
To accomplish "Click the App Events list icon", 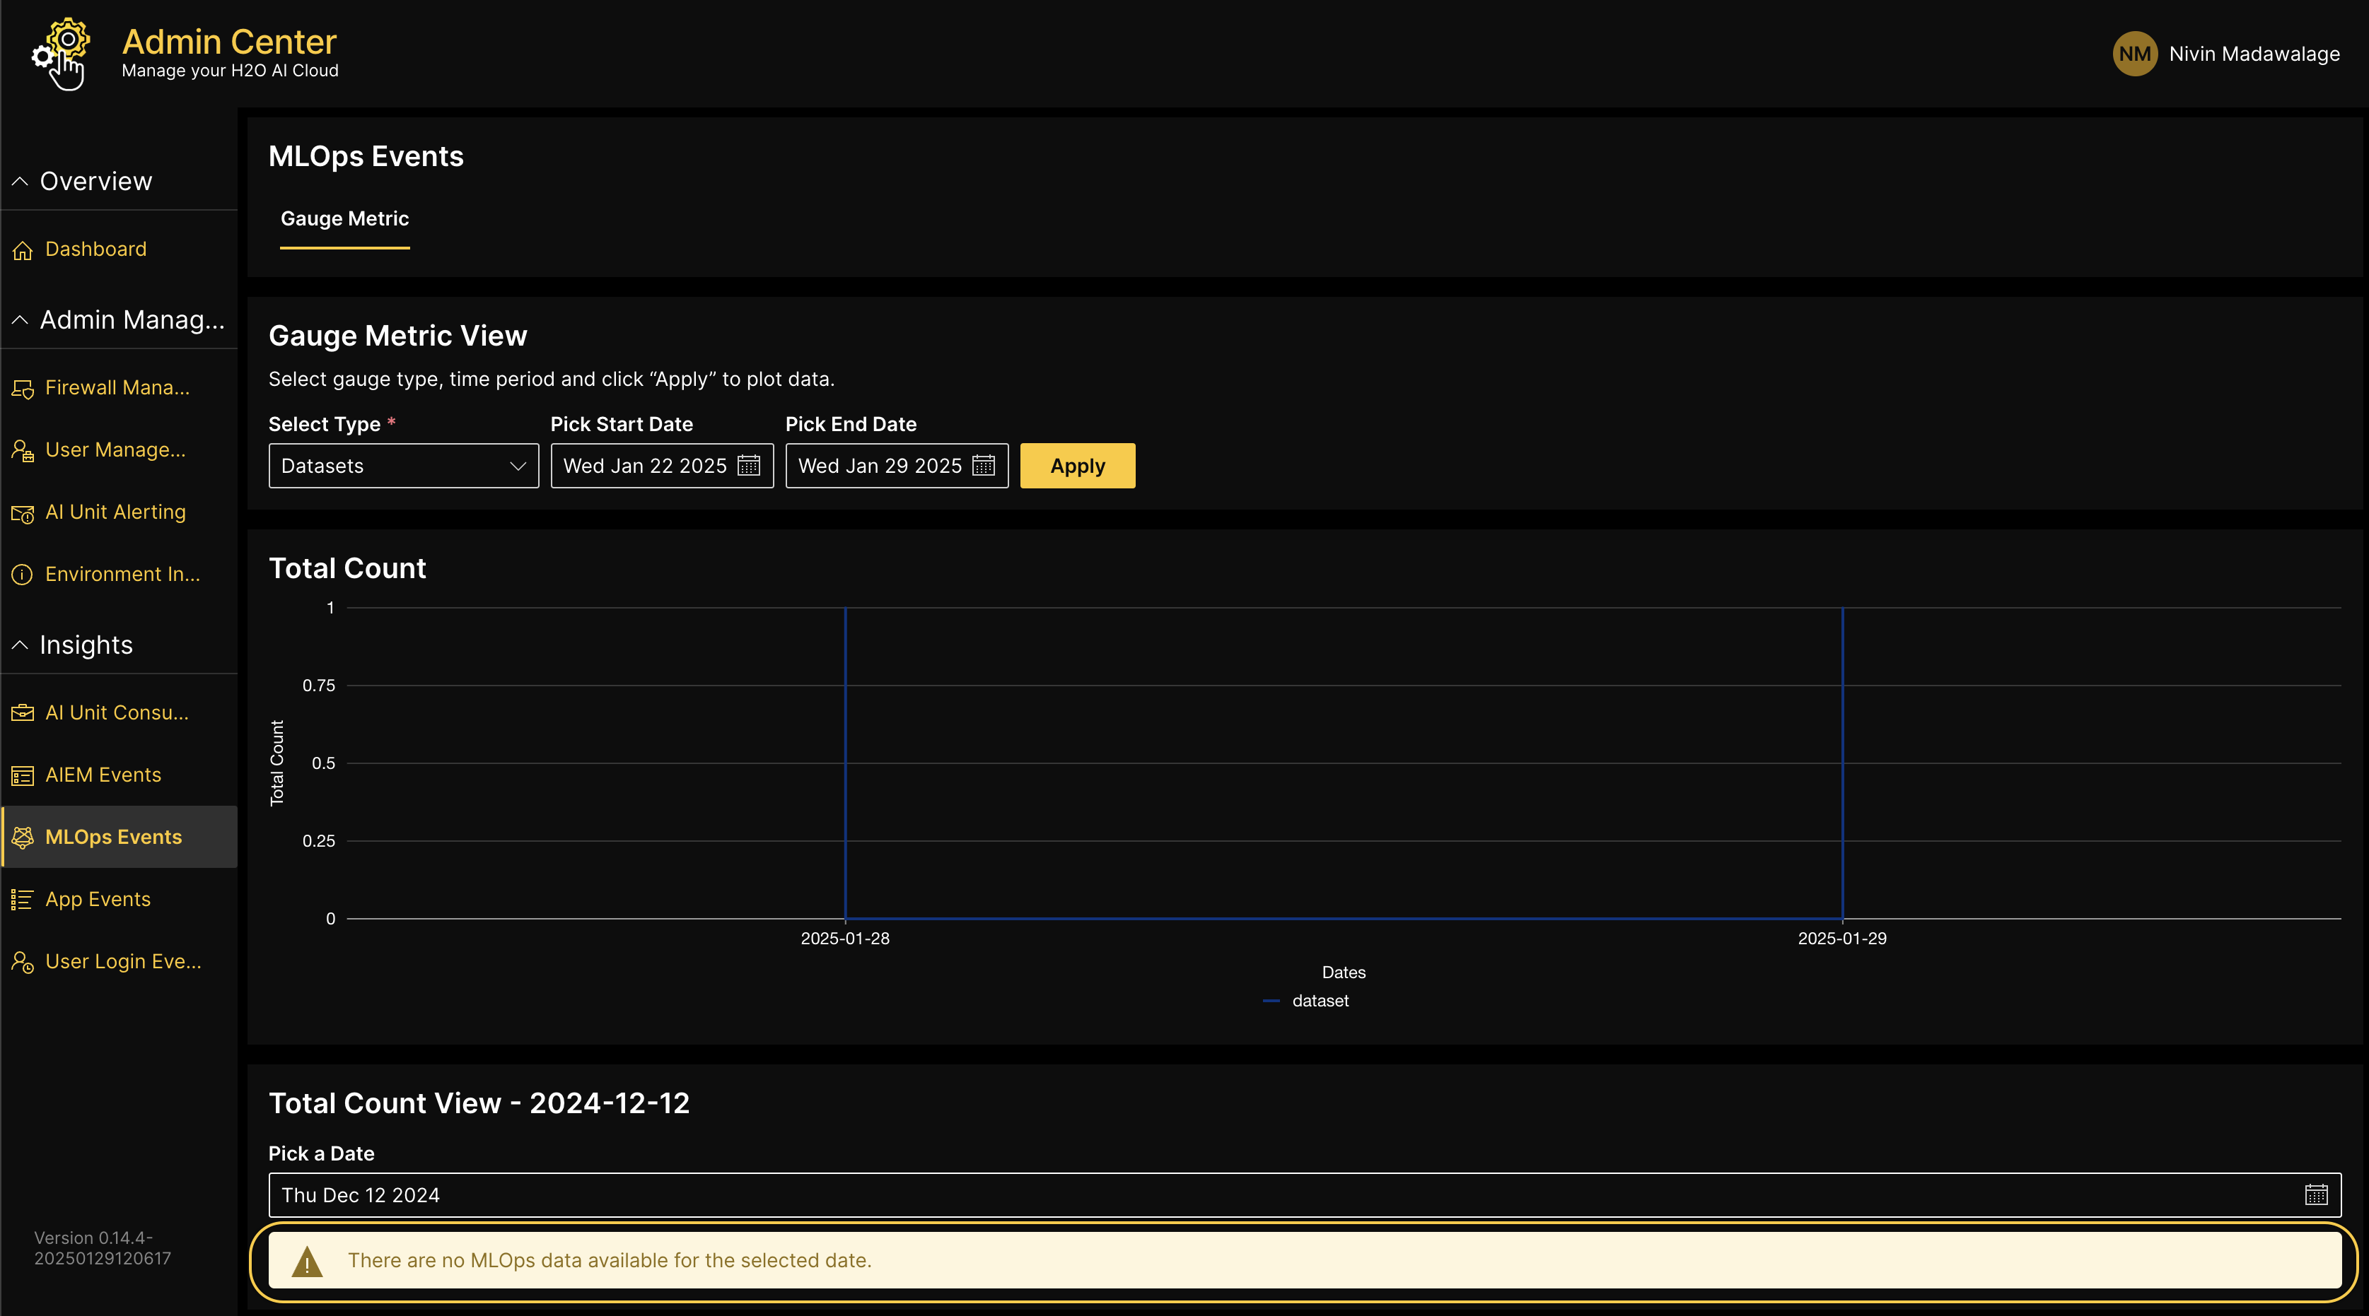I will click(x=22, y=900).
